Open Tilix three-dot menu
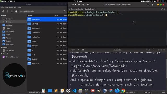 pos(153,5)
